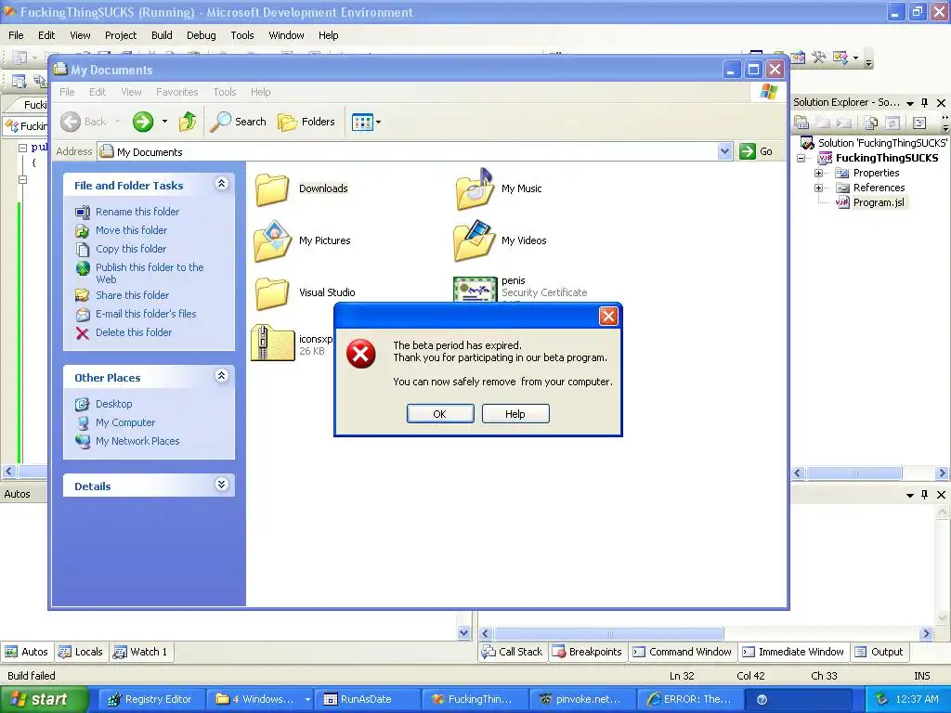Screen dimensions: 951x713
Task: Open the Favorites menu in My Documents
Action: pyautogui.click(x=177, y=92)
